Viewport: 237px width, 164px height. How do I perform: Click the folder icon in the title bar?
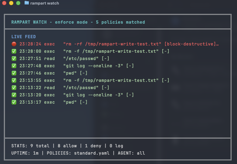27,3
